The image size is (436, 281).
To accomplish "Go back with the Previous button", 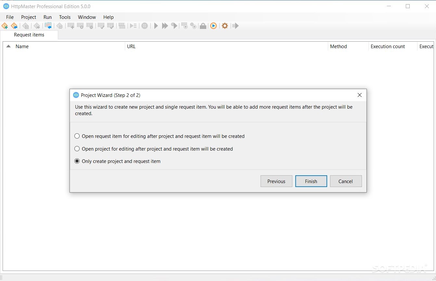I will click(x=276, y=181).
